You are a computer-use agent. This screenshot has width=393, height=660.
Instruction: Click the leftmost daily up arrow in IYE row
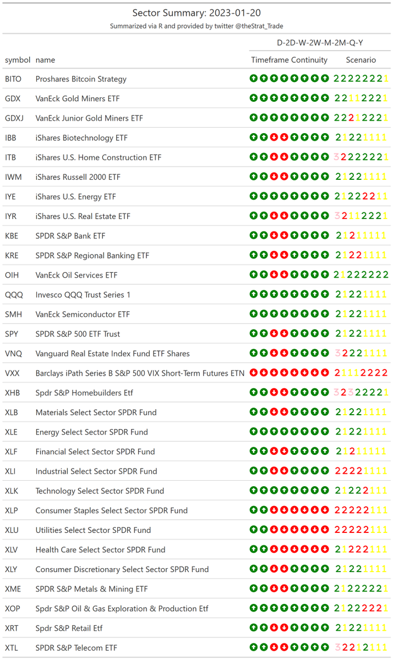[x=254, y=196]
